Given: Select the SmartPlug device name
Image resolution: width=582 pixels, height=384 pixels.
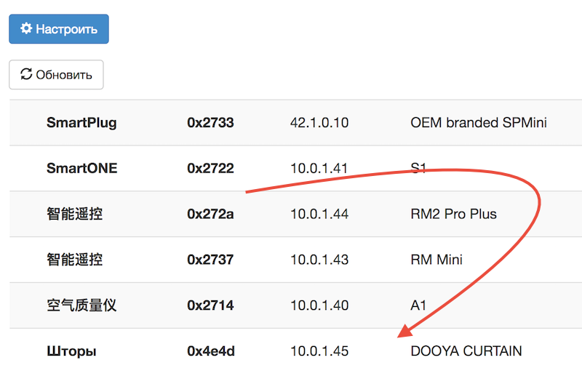Looking at the screenshot, I should tap(81, 123).
